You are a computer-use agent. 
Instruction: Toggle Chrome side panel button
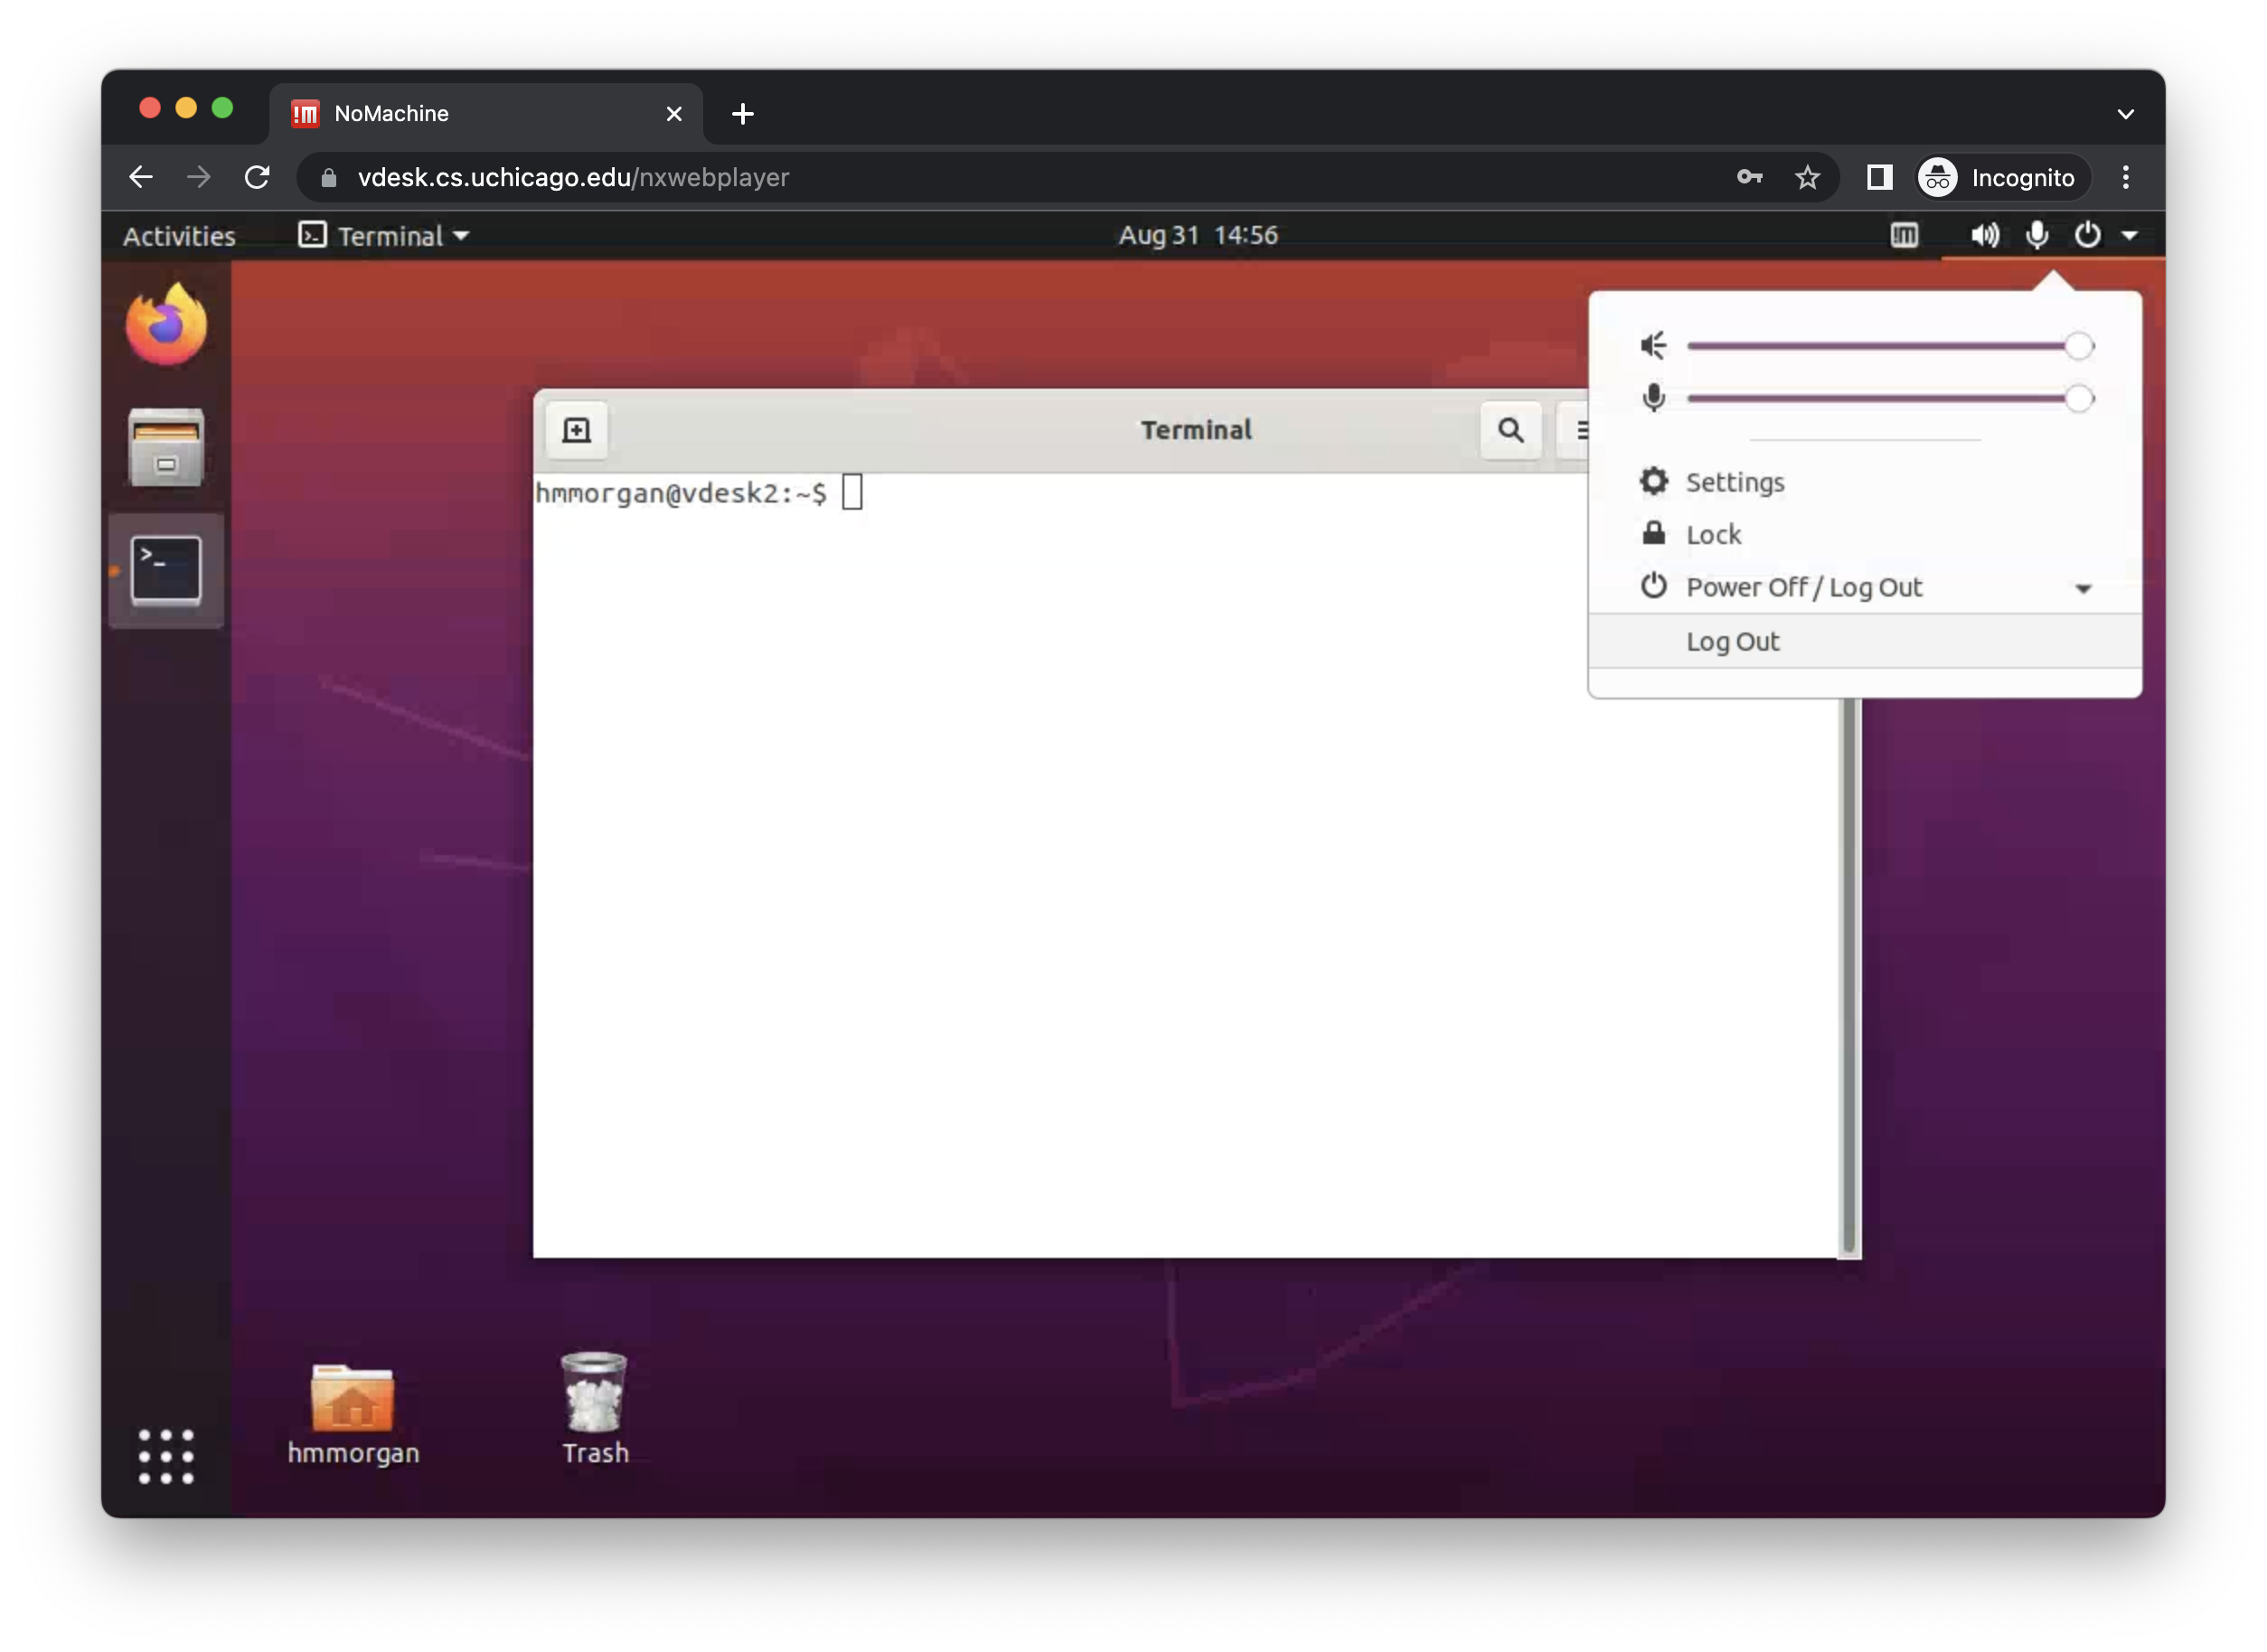click(x=1879, y=178)
